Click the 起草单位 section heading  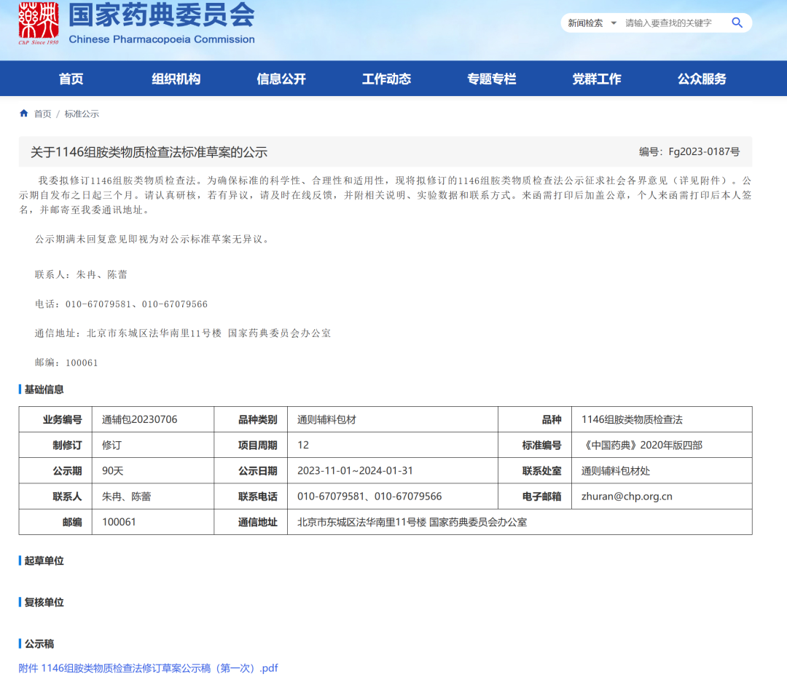click(44, 561)
